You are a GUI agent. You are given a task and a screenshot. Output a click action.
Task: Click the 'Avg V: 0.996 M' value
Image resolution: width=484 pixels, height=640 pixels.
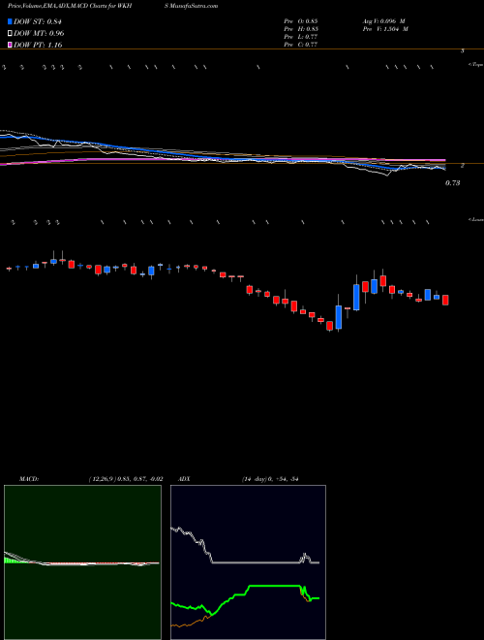point(383,21)
